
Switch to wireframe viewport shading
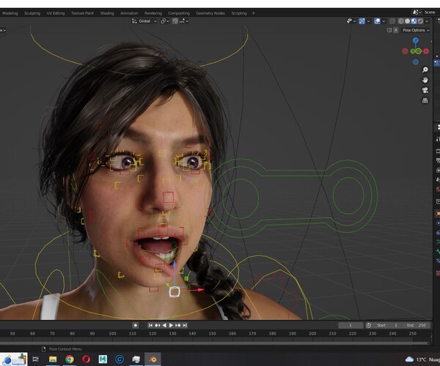[x=401, y=21]
